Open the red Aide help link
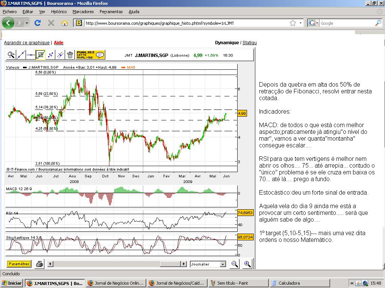 pos(59,43)
